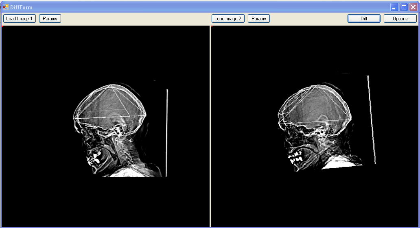Open the Options button

400,18
